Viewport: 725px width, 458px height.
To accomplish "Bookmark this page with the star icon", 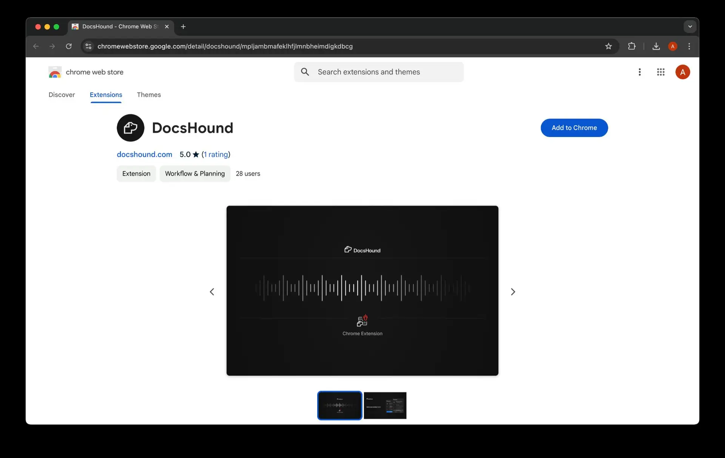I will pos(608,46).
